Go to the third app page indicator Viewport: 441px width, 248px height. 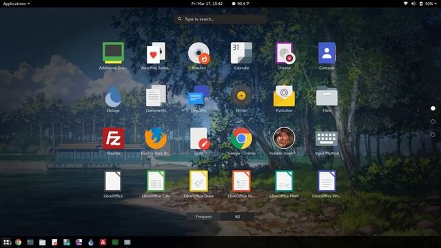[x=433, y=135]
